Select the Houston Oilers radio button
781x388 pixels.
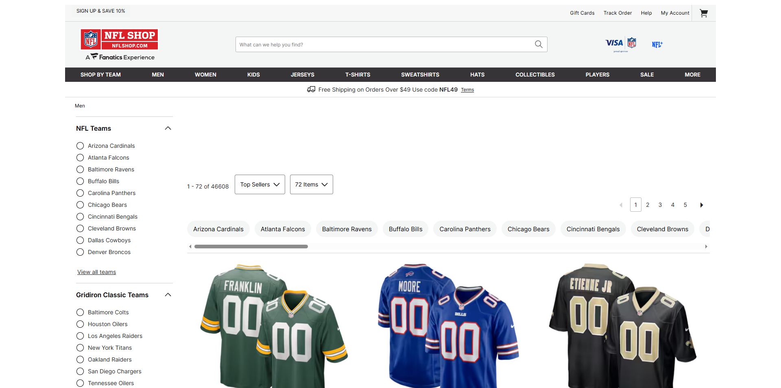(80, 324)
